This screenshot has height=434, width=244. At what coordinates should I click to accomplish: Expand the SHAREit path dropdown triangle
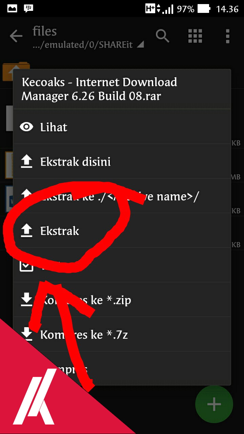(140, 44)
